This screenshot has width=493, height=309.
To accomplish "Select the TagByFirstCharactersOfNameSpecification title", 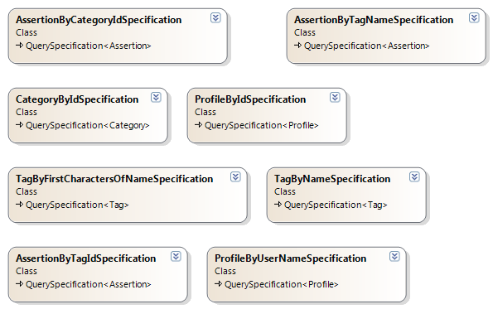I will tap(114, 179).
